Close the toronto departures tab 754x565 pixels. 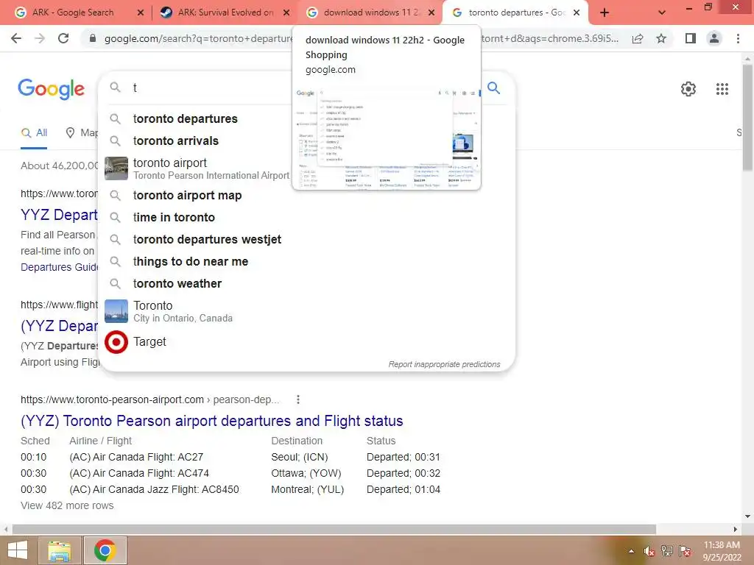[577, 13]
